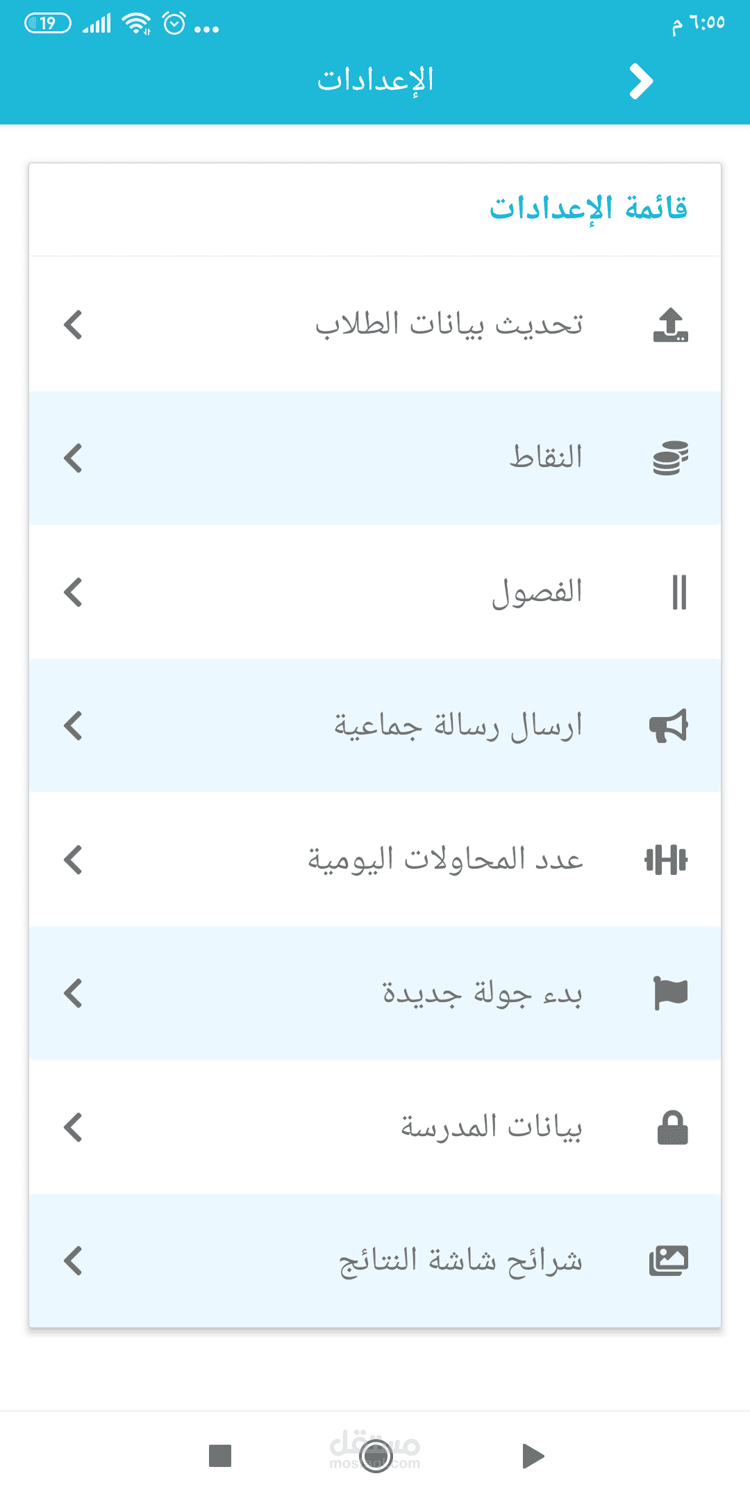Expand the النقاط row chevron

[73, 458]
